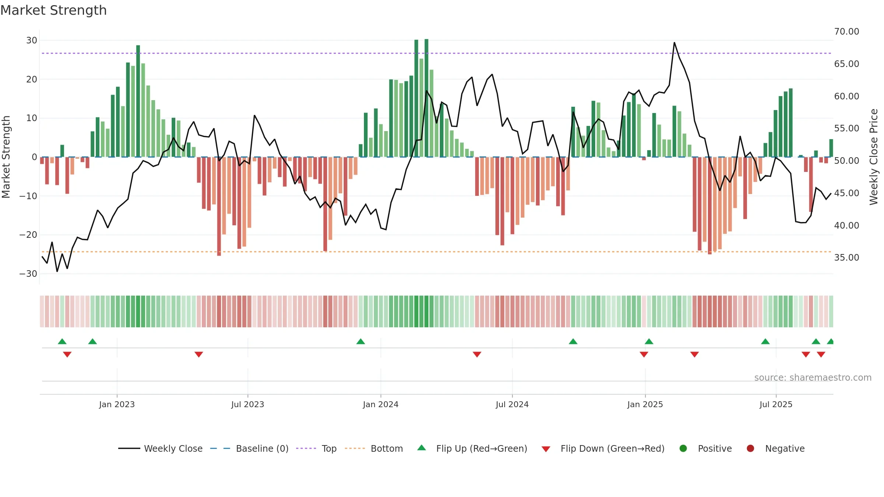Click the source: sharemaestro.com text
884x497 pixels.
point(813,377)
